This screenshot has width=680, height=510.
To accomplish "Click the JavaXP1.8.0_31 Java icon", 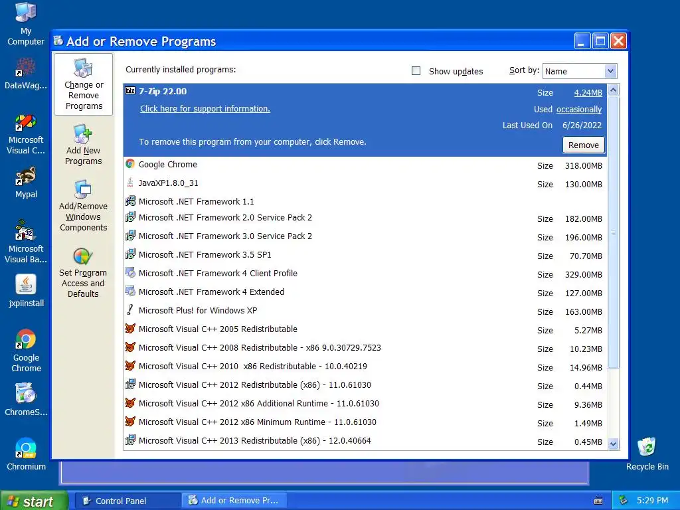I will pos(130,183).
